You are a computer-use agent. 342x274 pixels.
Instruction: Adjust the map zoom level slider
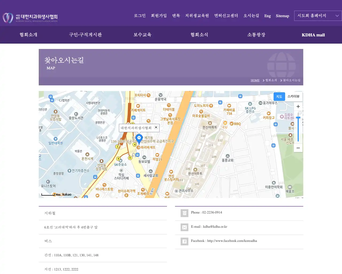pos(298,117)
